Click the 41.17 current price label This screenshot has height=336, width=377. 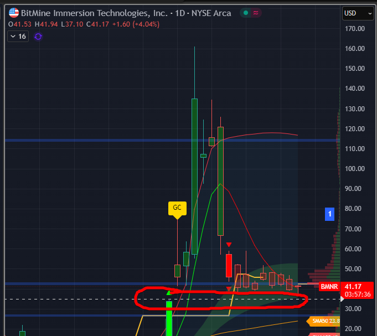coord(353,287)
